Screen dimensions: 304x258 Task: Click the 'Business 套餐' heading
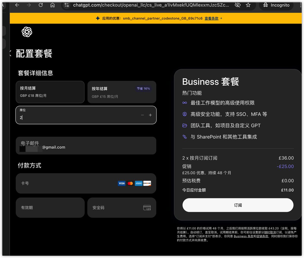(x=211, y=81)
